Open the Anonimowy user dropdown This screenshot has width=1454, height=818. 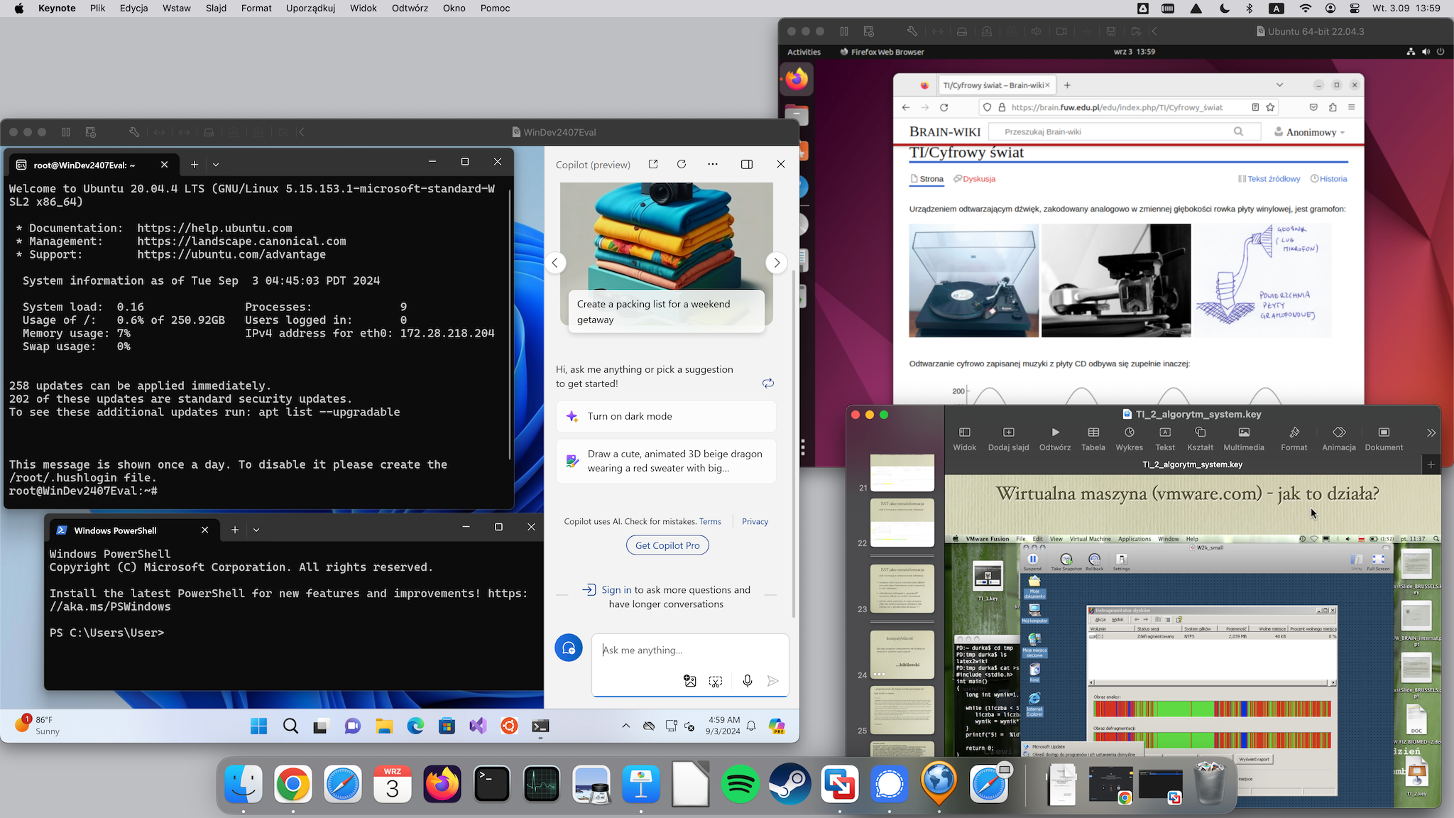click(1310, 132)
